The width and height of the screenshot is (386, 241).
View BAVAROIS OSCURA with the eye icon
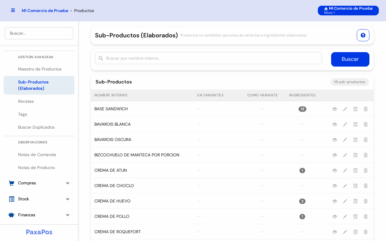click(335, 140)
